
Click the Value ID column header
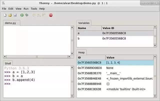[127, 28]
